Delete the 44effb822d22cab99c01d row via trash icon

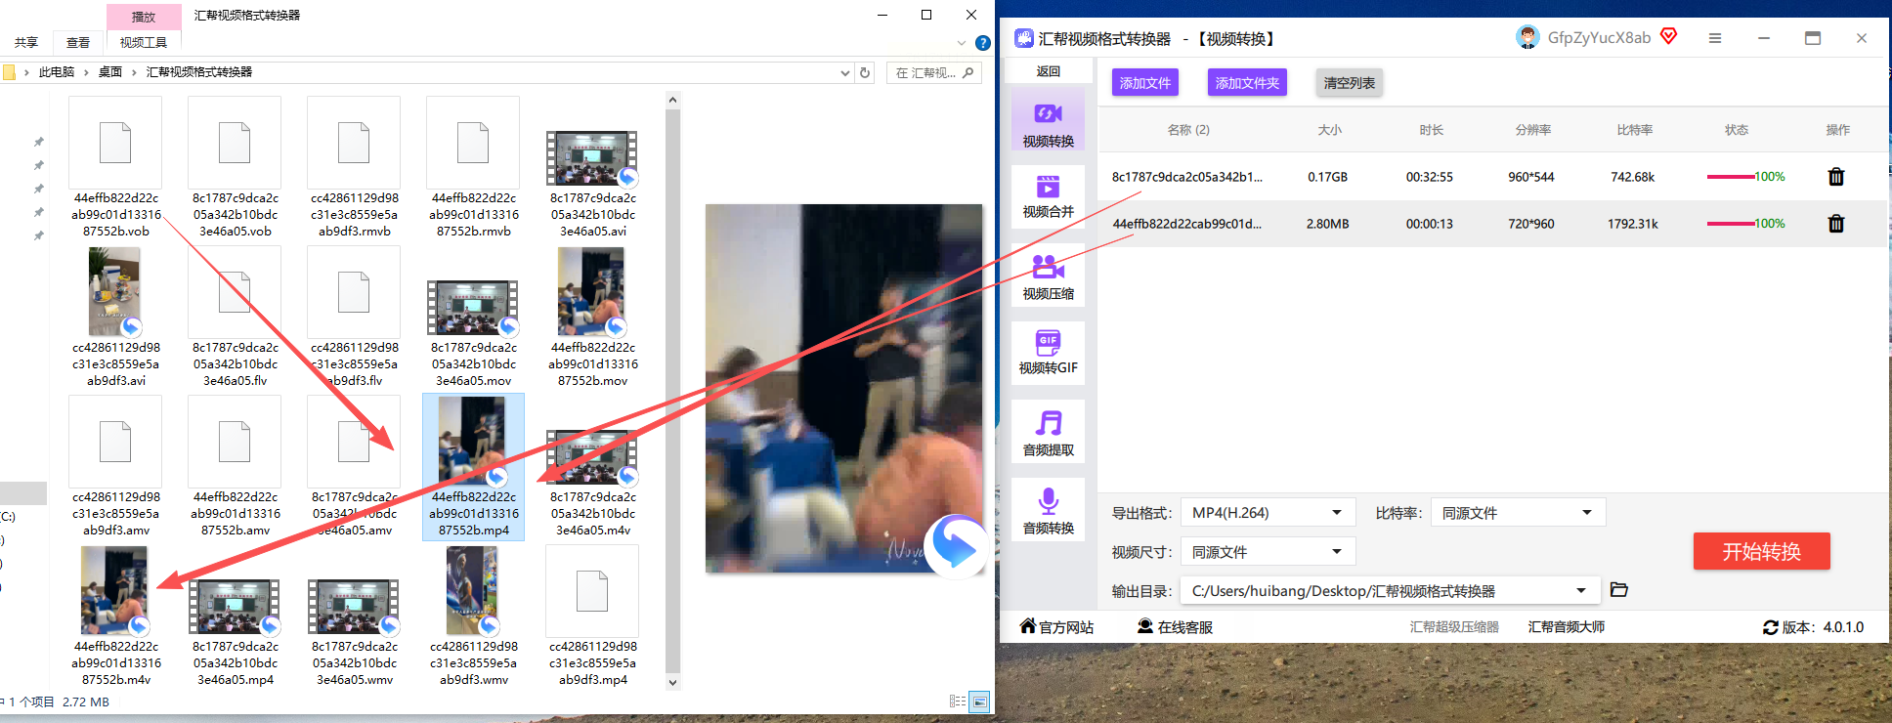(x=1836, y=224)
